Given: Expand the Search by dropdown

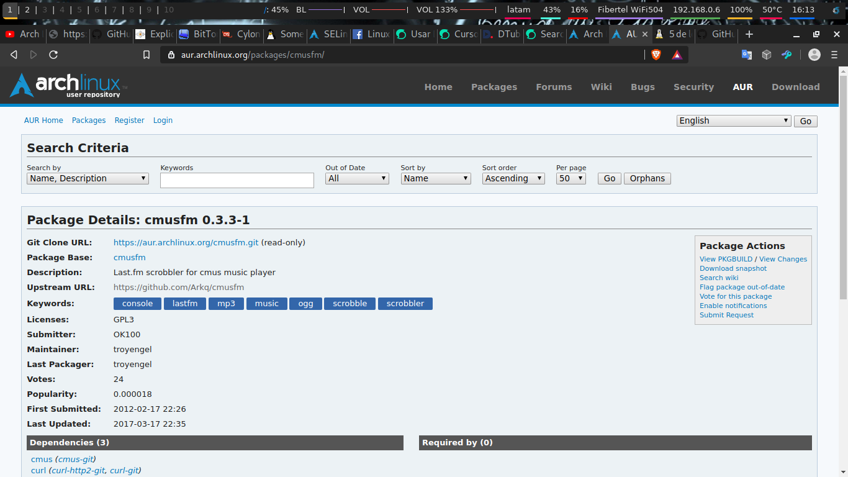Looking at the screenshot, I should coord(88,178).
